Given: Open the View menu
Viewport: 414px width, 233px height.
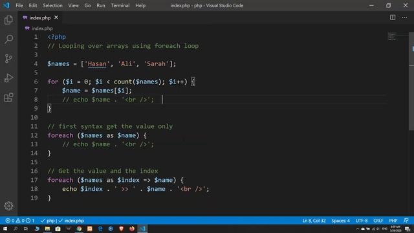Looking at the screenshot, I should pyautogui.click(x=73, y=5).
